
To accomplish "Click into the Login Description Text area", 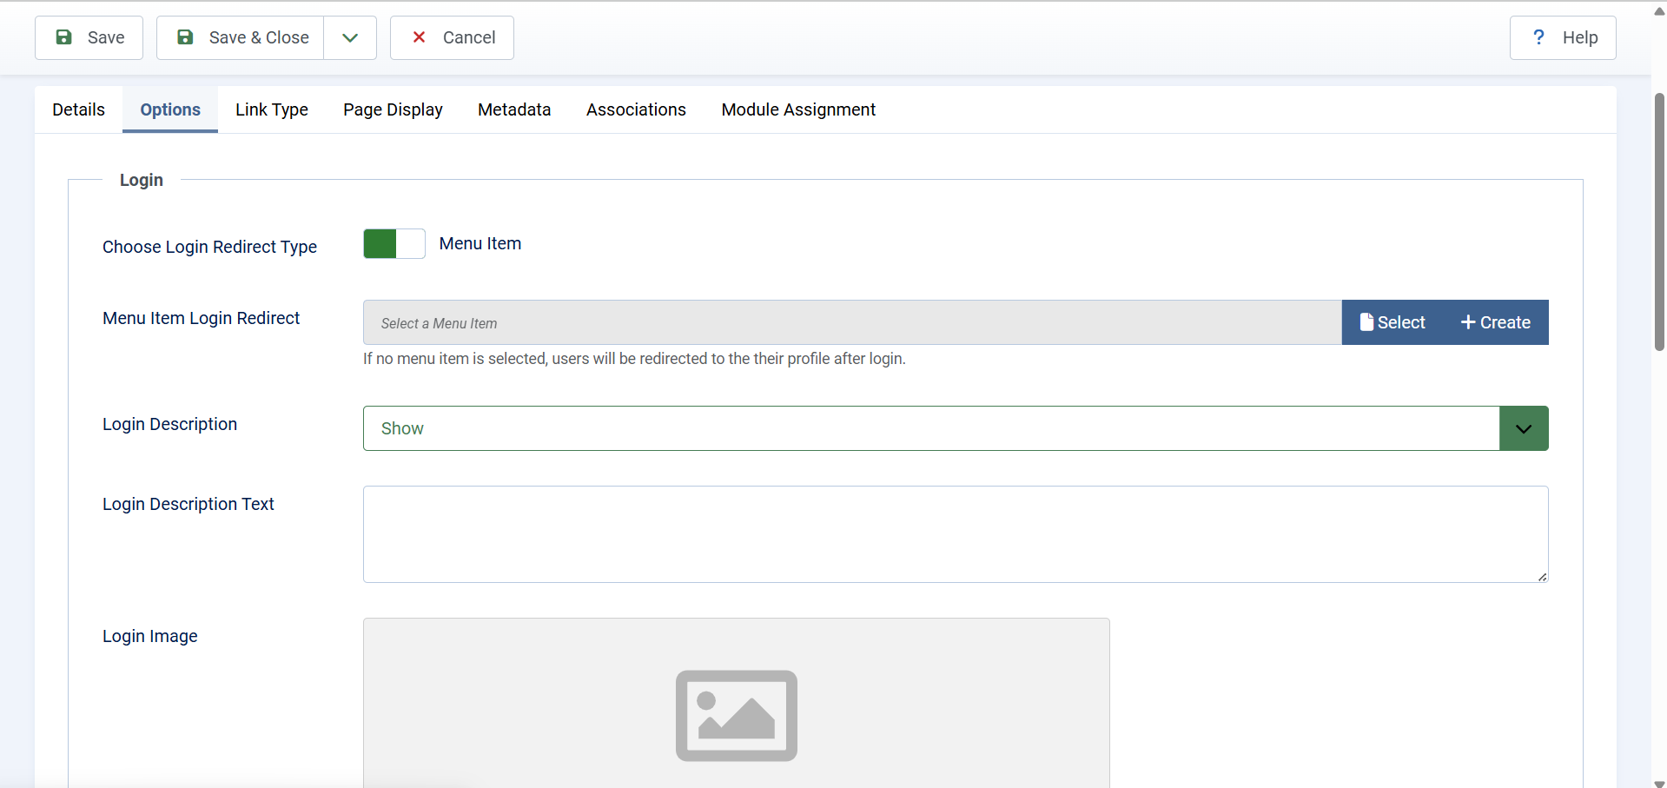I will pyautogui.click(x=955, y=533).
